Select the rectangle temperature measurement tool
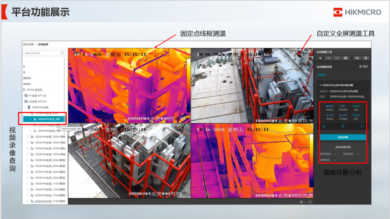Image resolution: width=390 pixels, height=219 pixels. point(346,58)
